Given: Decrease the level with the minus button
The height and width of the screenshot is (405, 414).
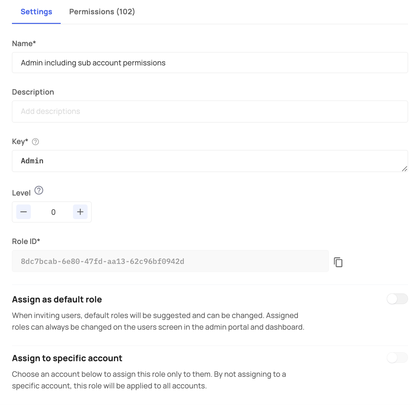Looking at the screenshot, I should 24,212.
